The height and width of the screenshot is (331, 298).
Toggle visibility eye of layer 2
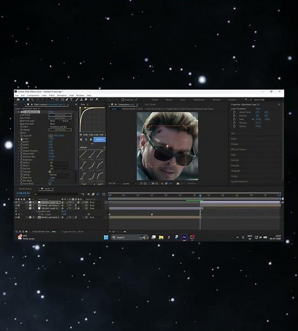pyautogui.click(x=16, y=206)
